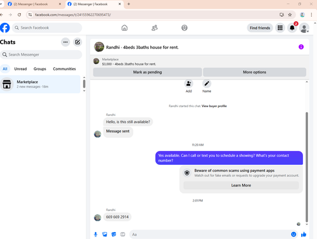The width and height of the screenshot is (317, 239).
Task: View site information icon in address bar
Action: tap(30, 15)
